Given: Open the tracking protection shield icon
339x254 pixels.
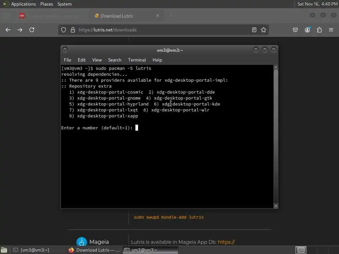Looking at the screenshot, I should [x=63, y=30].
